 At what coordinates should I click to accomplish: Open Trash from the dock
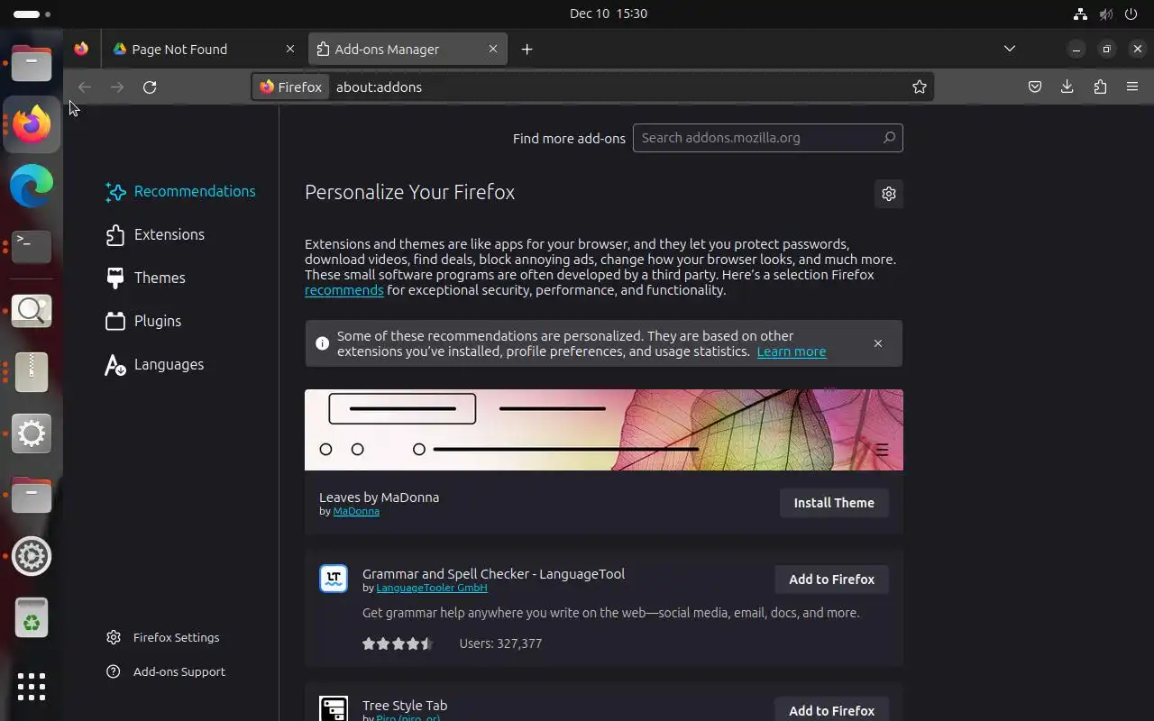[32, 617]
